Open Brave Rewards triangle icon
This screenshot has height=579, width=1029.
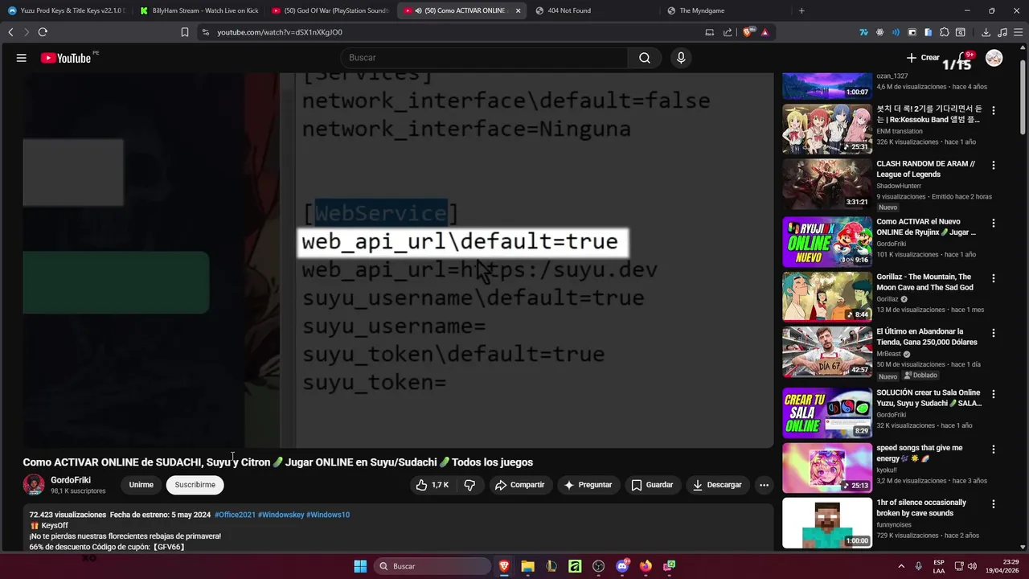pos(765,32)
